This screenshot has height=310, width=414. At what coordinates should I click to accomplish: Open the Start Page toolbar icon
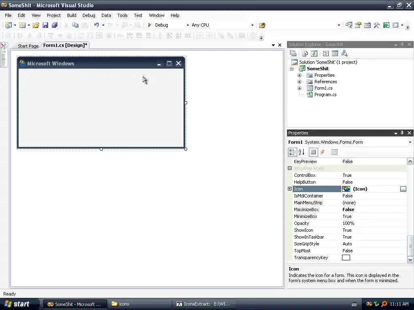386,25
